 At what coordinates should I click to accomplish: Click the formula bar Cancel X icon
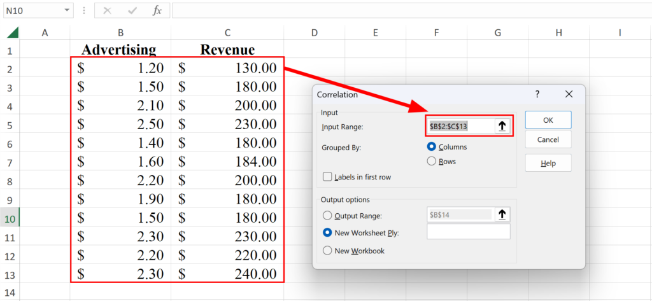[108, 11]
